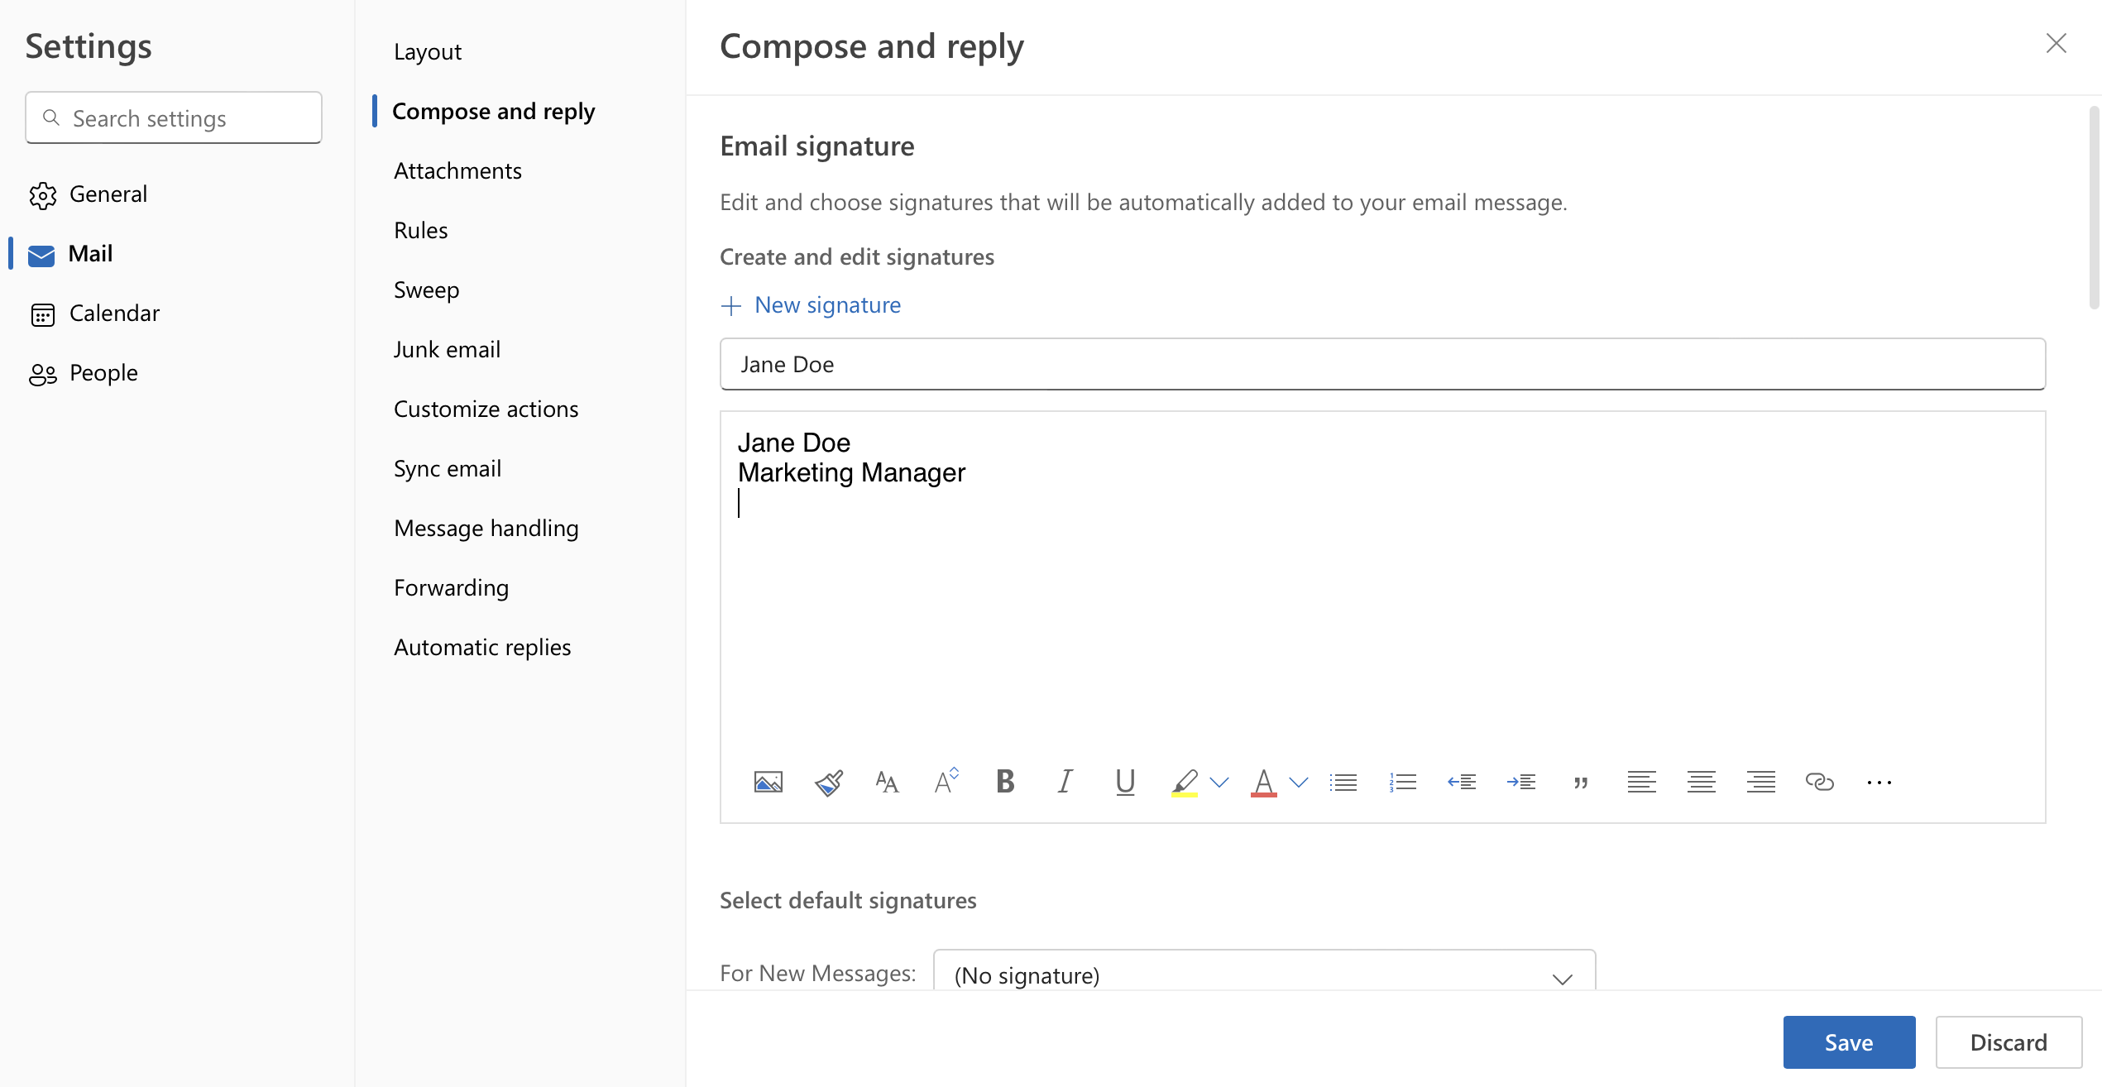Click the Format painter icon
2102x1087 pixels.
[829, 779]
